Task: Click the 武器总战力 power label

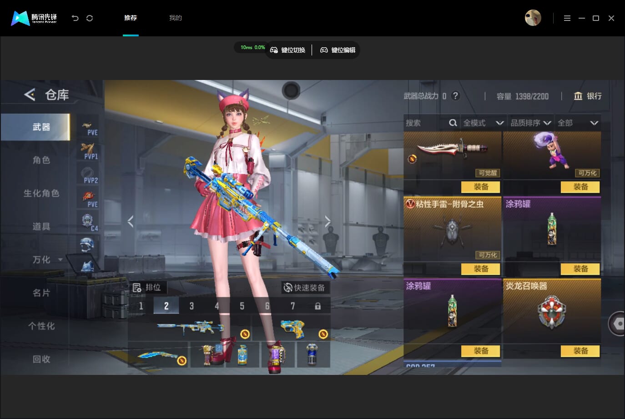Action: coord(421,96)
